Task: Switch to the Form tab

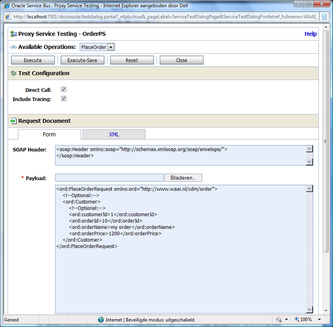Action: (49, 135)
